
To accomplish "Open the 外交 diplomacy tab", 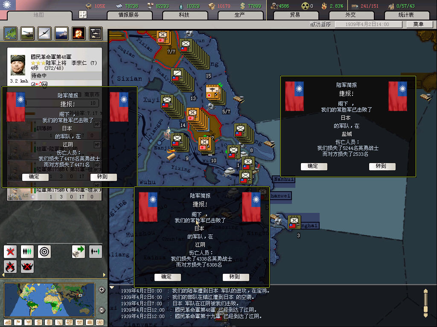I will (351, 15).
